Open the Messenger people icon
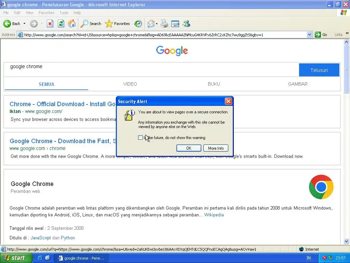Viewport: 350px width, 263px height. click(186, 24)
